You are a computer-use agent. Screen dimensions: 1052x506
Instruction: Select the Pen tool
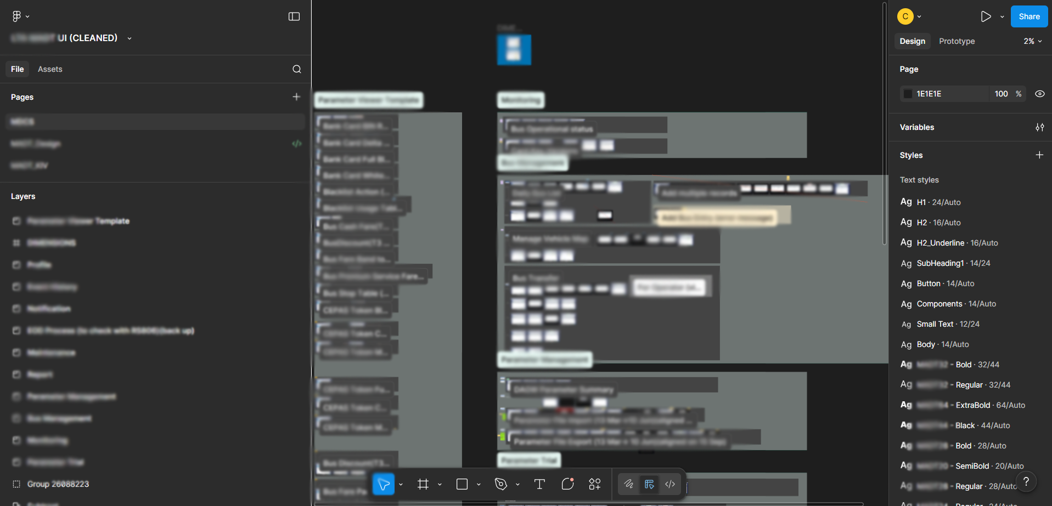(500, 484)
